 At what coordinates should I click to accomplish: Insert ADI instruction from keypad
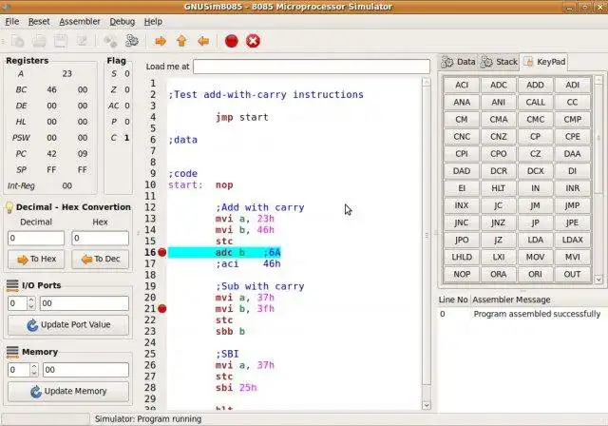click(x=572, y=85)
